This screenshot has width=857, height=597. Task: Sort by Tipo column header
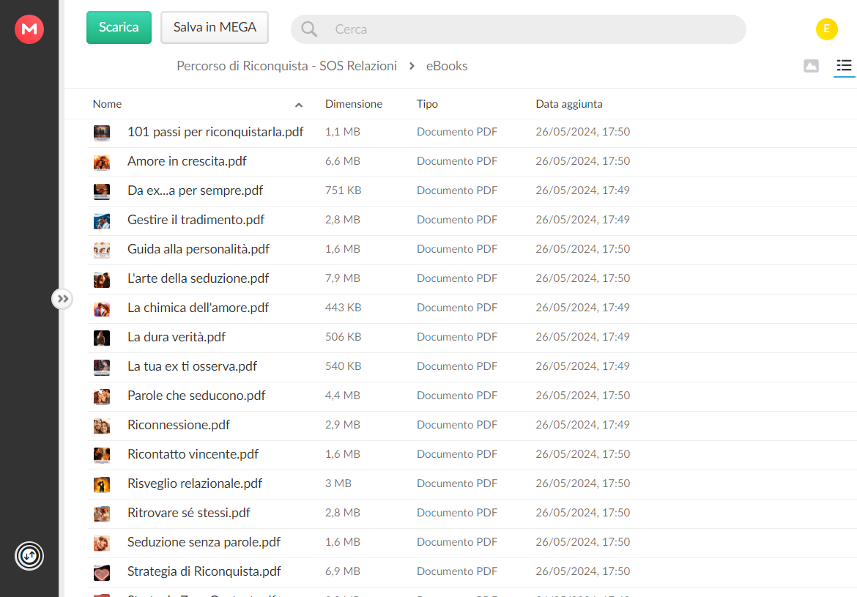pyautogui.click(x=427, y=104)
